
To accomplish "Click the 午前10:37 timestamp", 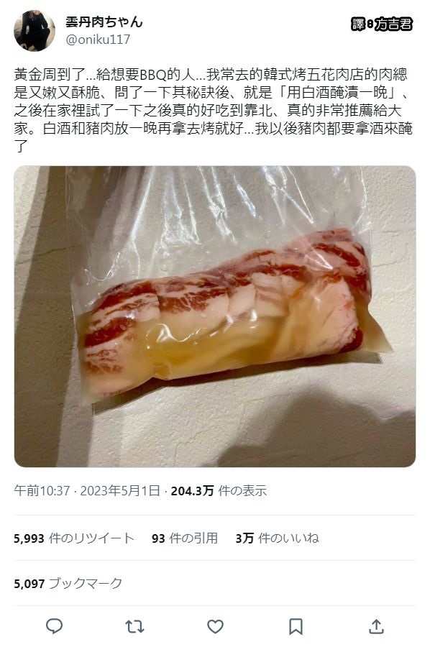I will point(42,490).
